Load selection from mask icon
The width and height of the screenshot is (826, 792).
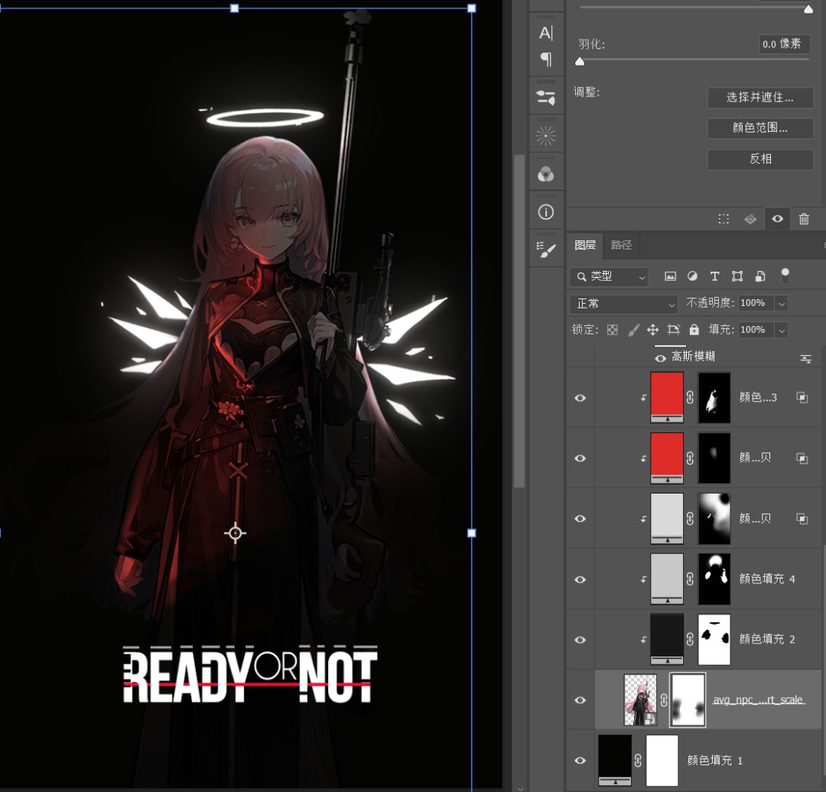pyautogui.click(x=724, y=219)
